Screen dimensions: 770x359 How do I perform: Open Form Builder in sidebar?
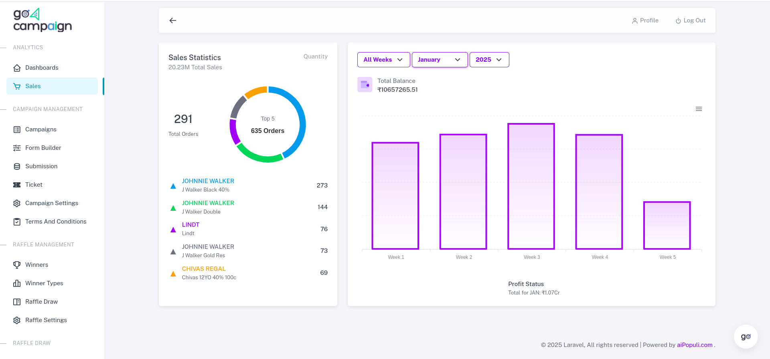pyautogui.click(x=52, y=148)
